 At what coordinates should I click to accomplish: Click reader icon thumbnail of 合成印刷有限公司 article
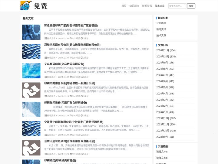31,148
